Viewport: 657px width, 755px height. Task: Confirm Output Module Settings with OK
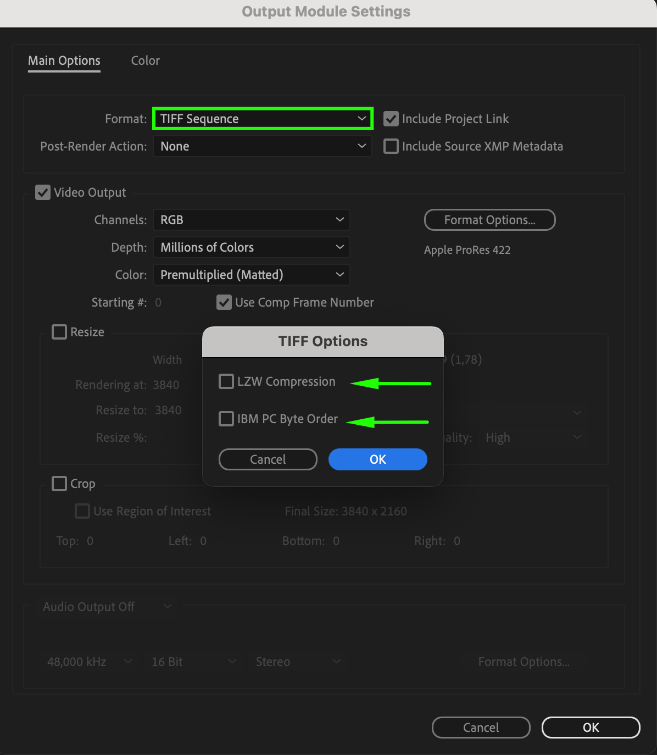coord(591,728)
